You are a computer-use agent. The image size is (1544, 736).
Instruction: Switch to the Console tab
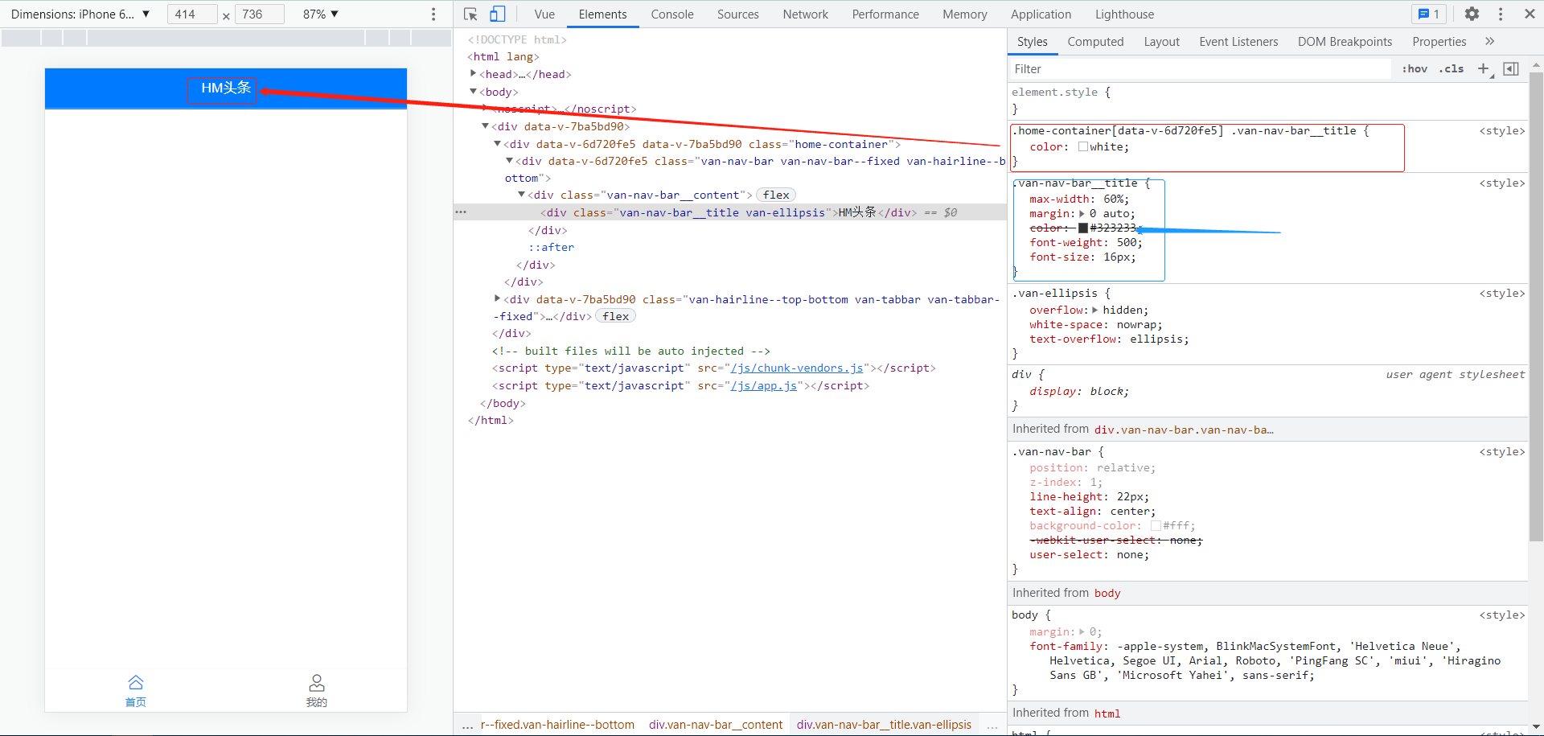[672, 14]
